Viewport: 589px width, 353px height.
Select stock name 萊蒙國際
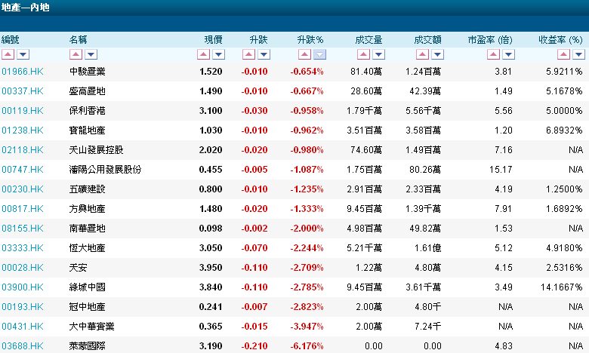click(x=87, y=346)
